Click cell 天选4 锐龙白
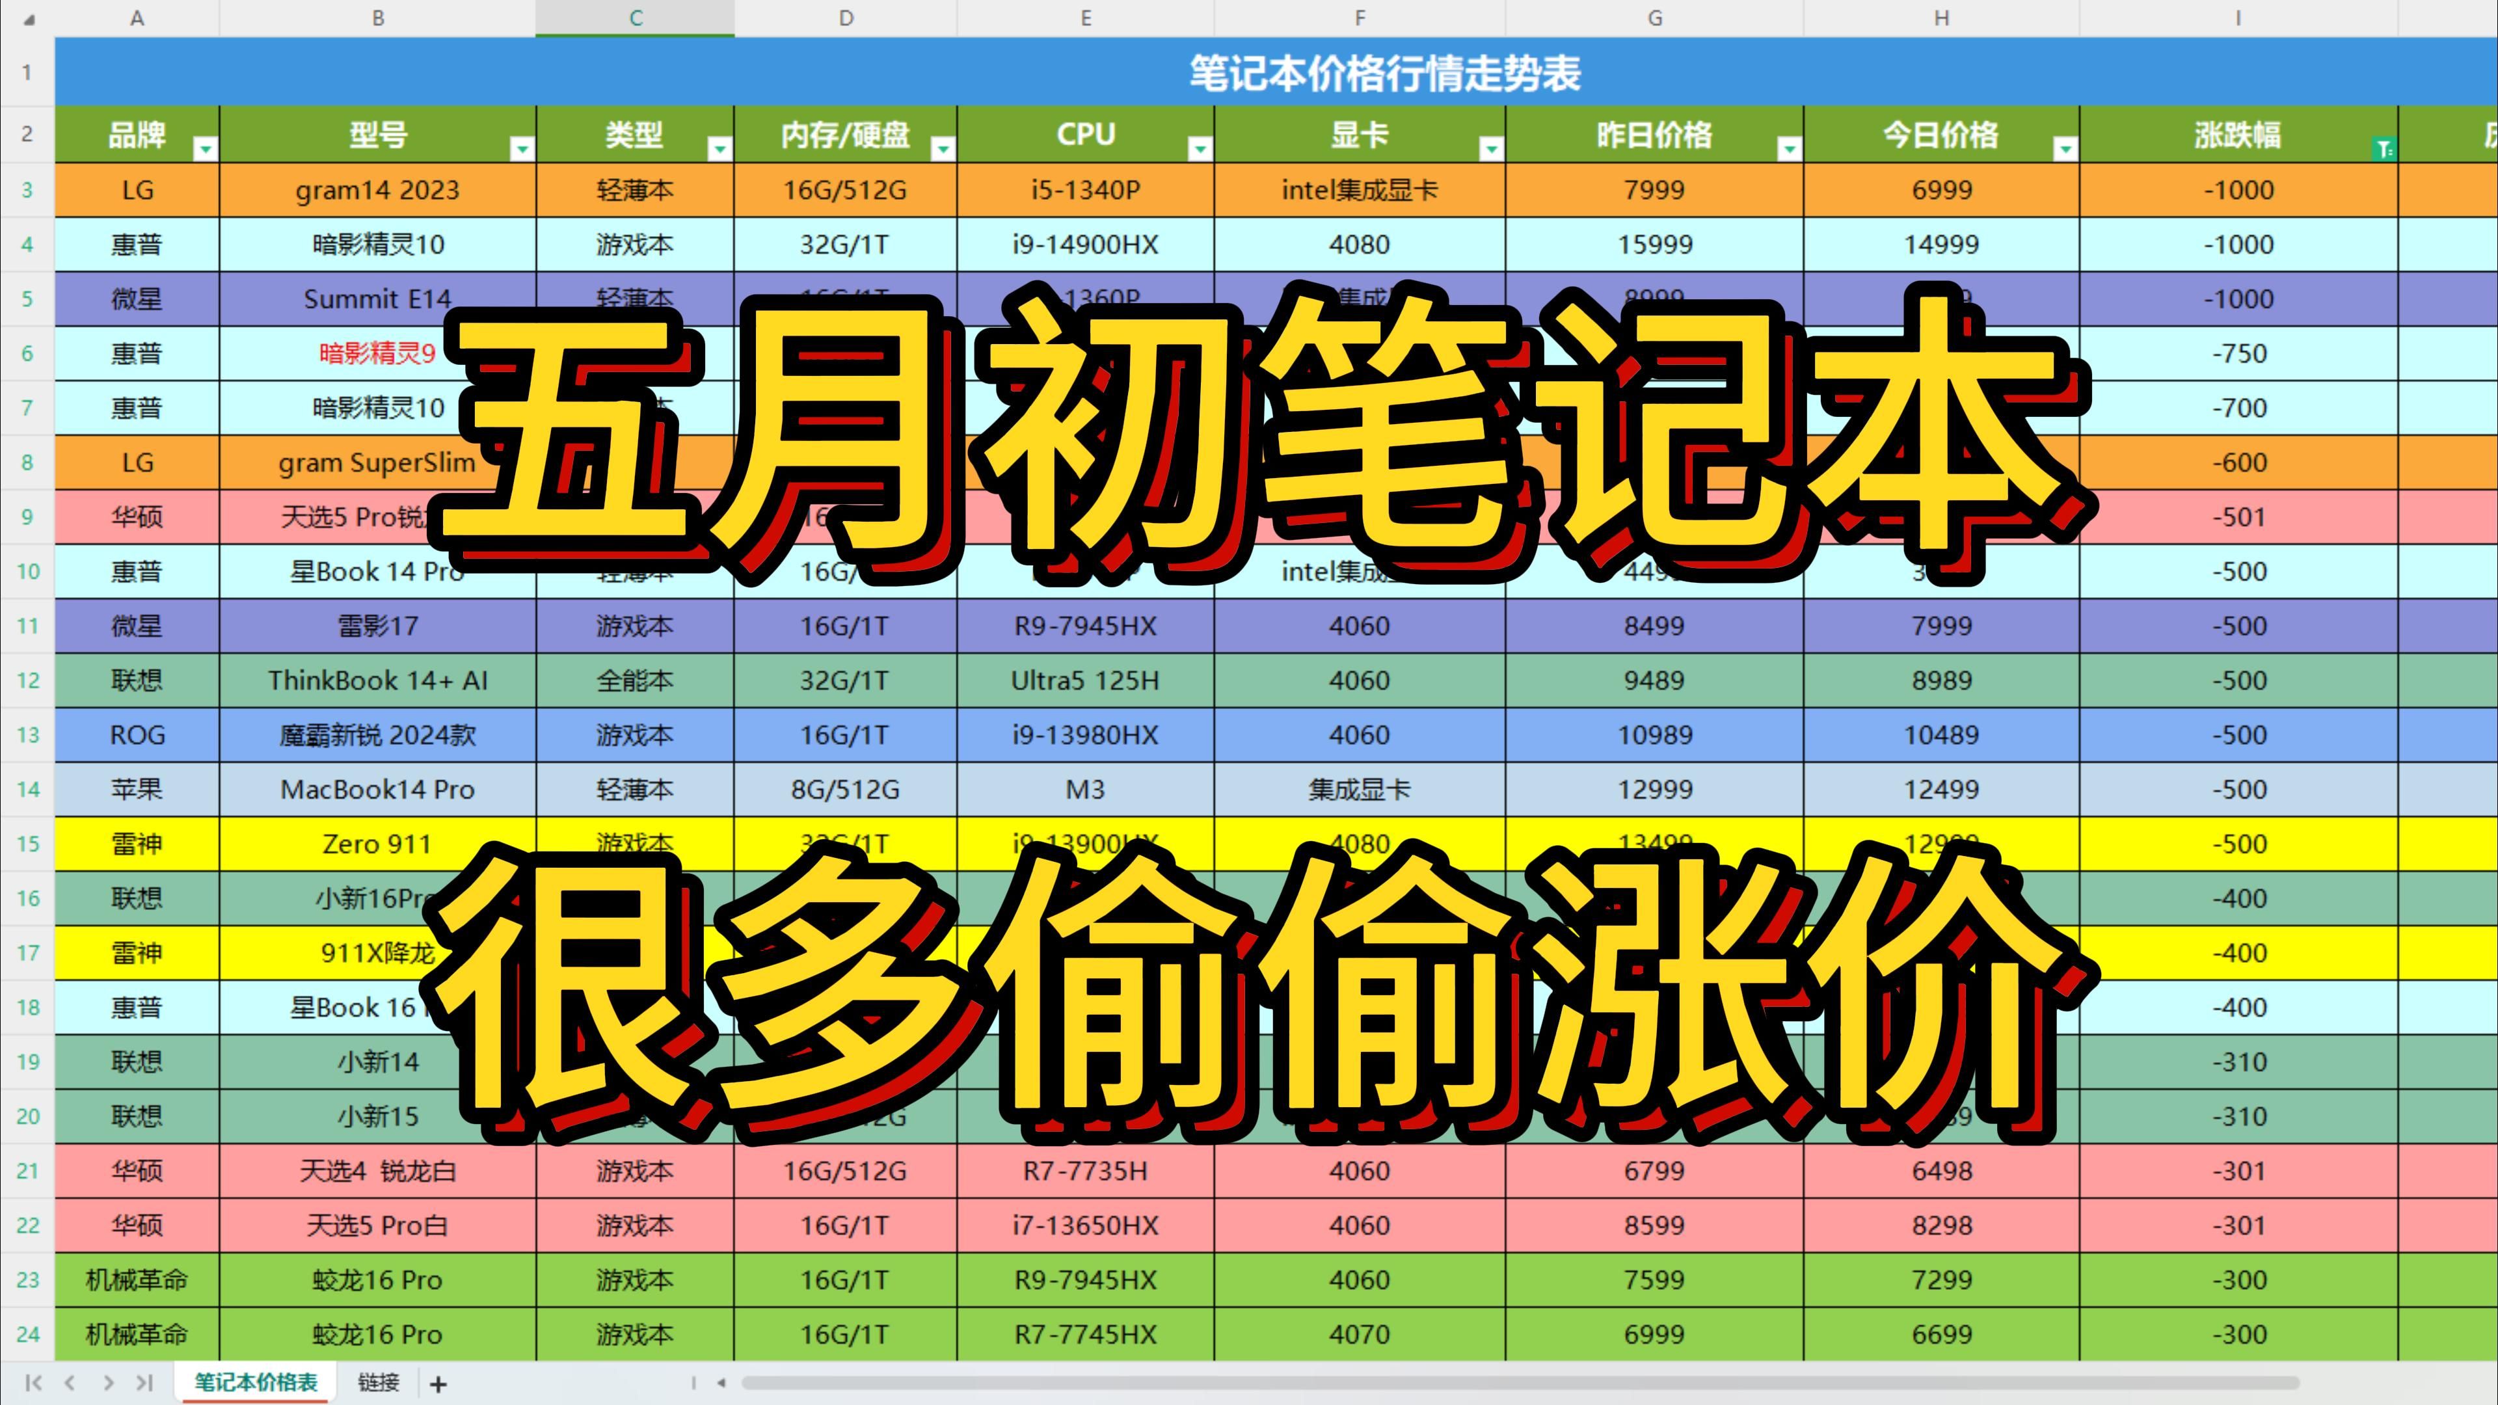This screenshot has height=1405, width=2498. [x=377, y=1171]
